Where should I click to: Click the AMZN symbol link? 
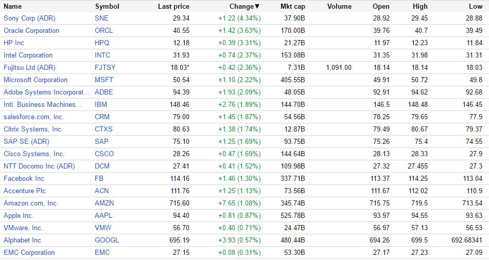coord(104,203)
